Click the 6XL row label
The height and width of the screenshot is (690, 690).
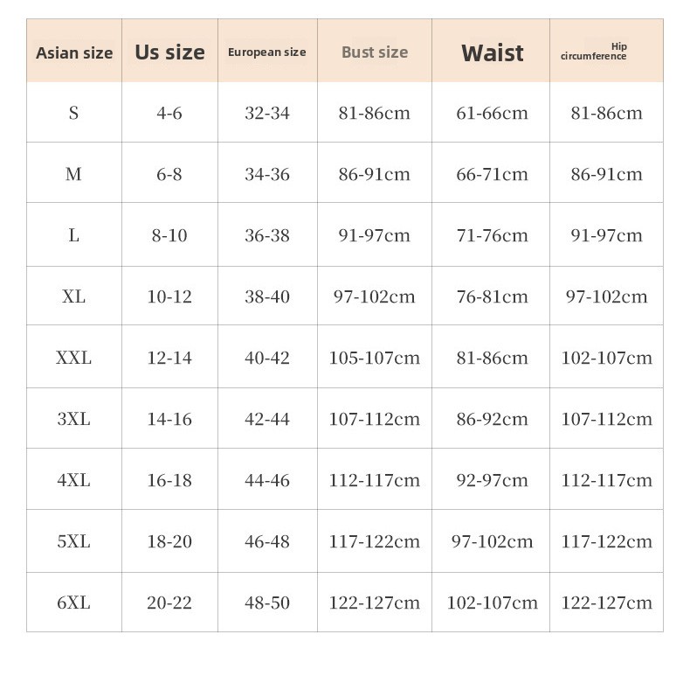pos(73,603)
